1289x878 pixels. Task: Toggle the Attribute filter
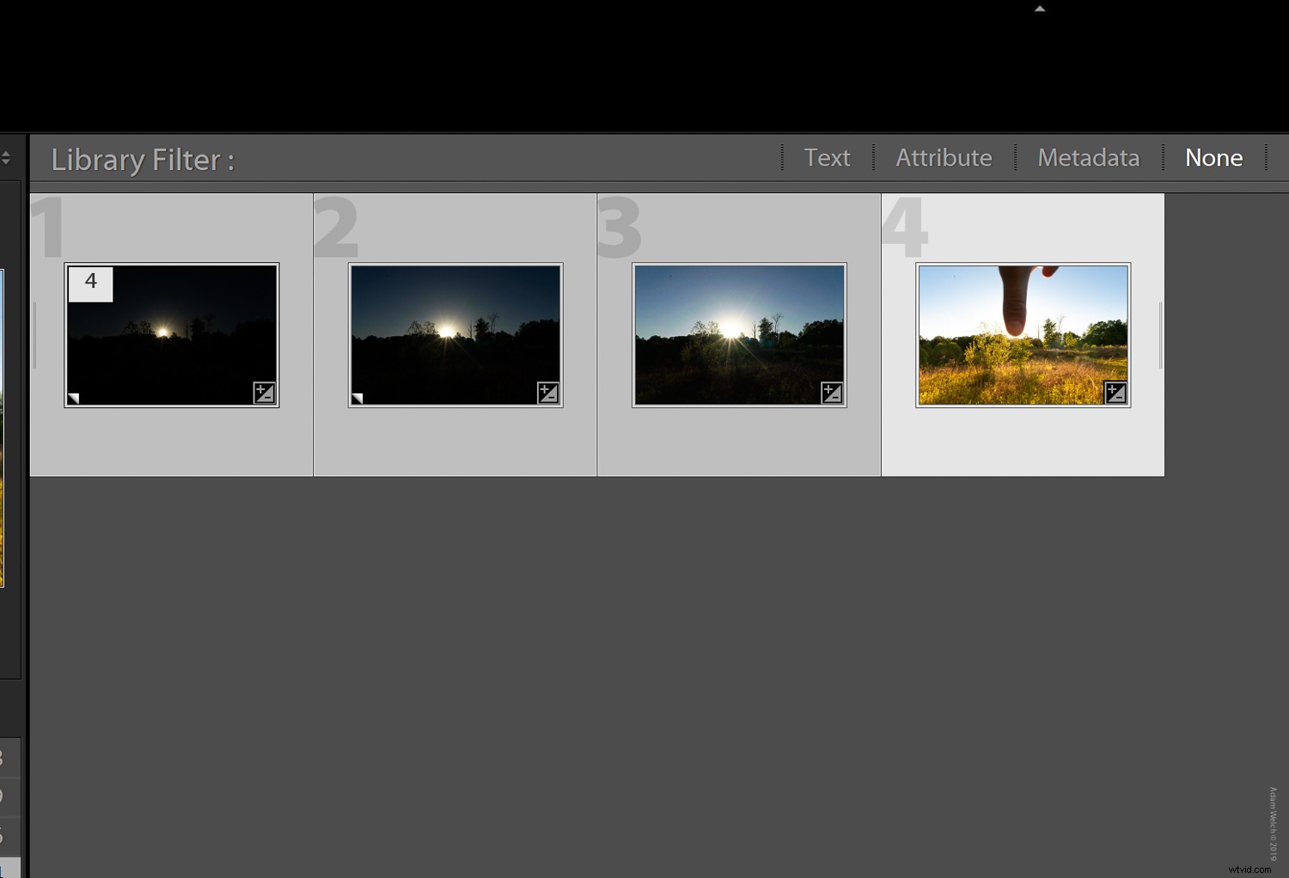coord(944,157)
